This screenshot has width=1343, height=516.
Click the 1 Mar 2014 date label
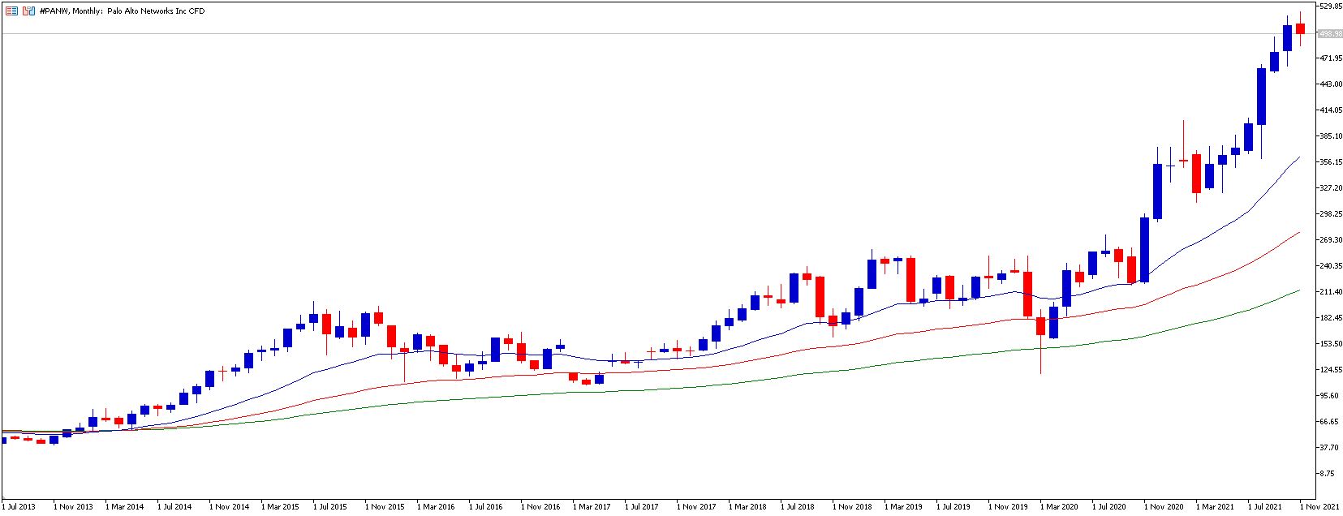124,506
